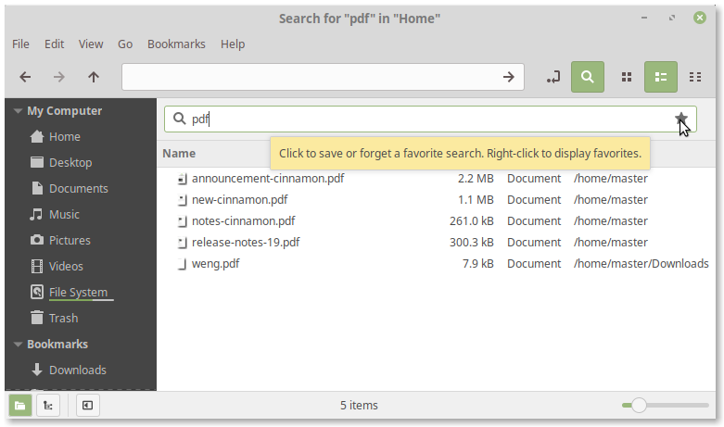Switch to icon view

(626, 77)
